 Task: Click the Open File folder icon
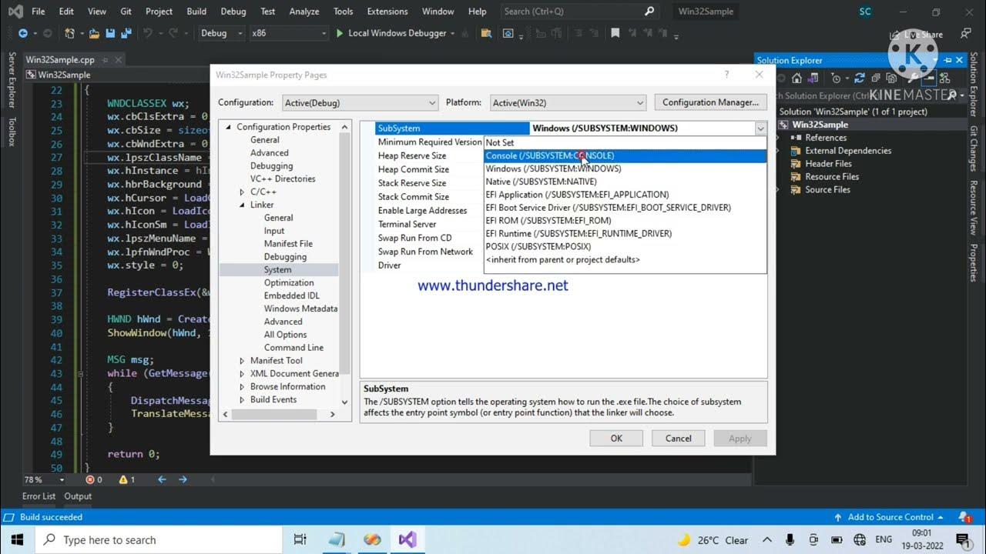[x=94, y=33]
